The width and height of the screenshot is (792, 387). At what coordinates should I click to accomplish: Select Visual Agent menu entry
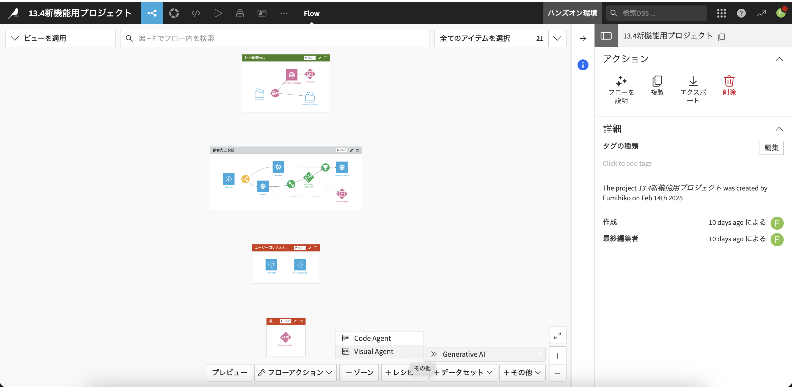(x=373, y=351)
